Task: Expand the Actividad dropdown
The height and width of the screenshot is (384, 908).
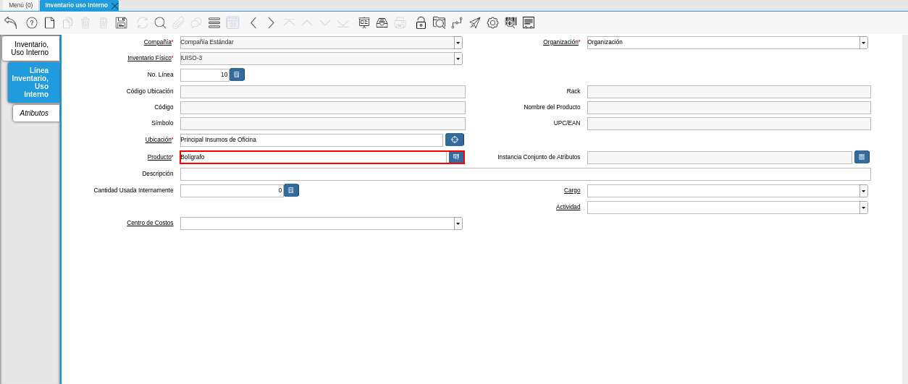Action: pyautogui.click(x=864, y=208)
